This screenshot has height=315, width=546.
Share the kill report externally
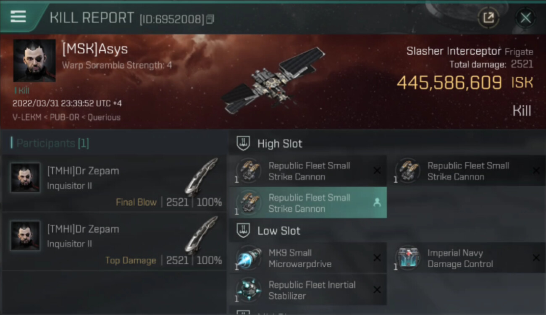pos(488,18)
